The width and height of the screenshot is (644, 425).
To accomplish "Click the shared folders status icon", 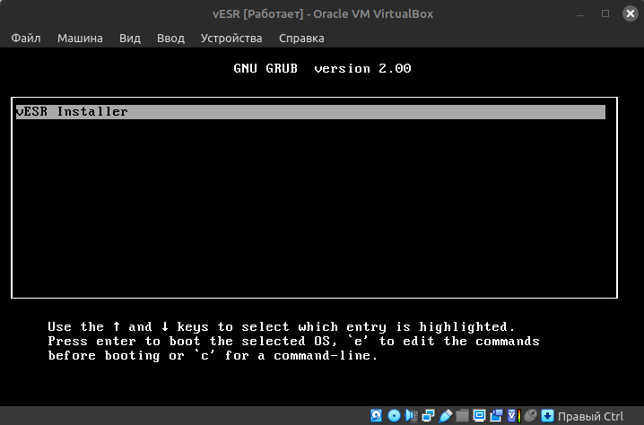I will coord(463,415).
